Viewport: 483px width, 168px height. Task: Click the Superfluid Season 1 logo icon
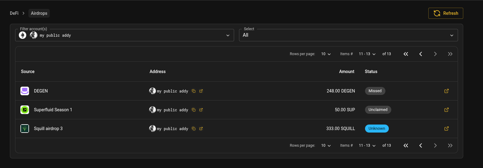pyautogui.click(x=25, y=110)
